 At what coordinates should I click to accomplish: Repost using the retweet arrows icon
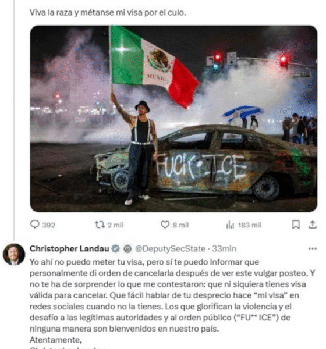point(100,225)
